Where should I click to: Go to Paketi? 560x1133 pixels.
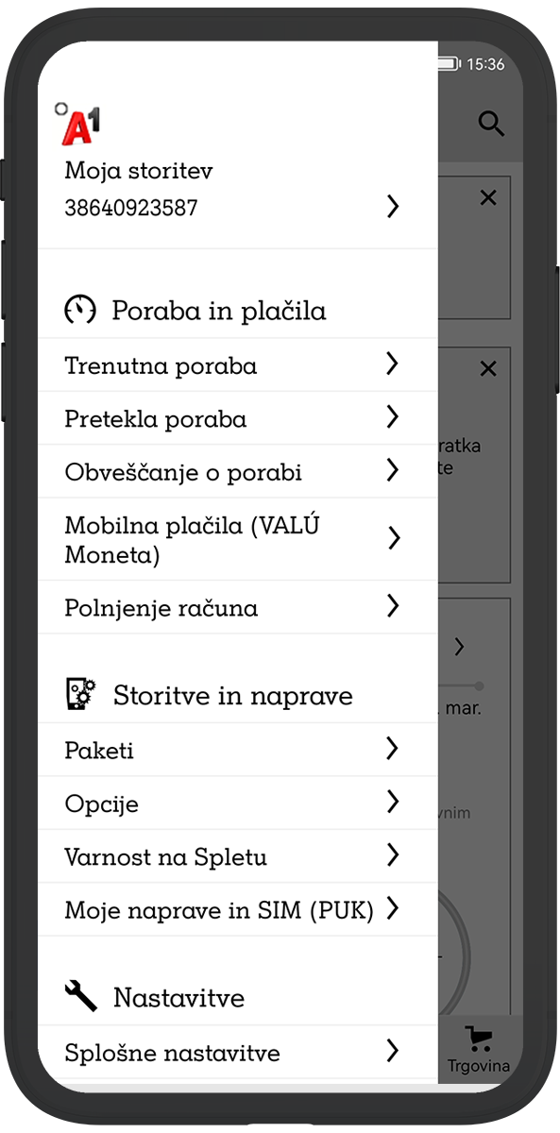[238, 750]
